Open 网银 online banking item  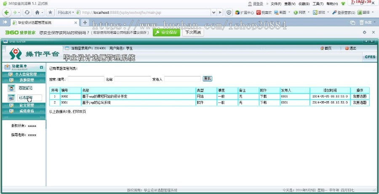point(300,13)
